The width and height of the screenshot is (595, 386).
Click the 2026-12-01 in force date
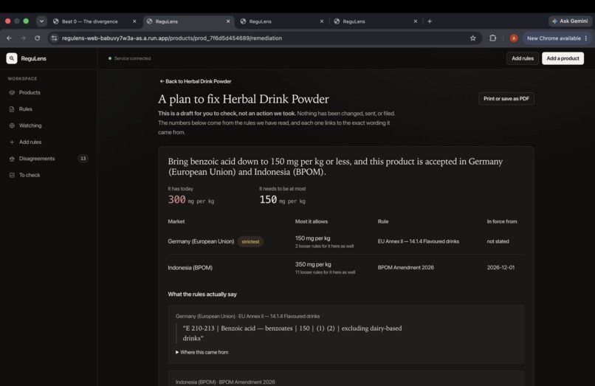pyautogui.click(x=501, y=268)
